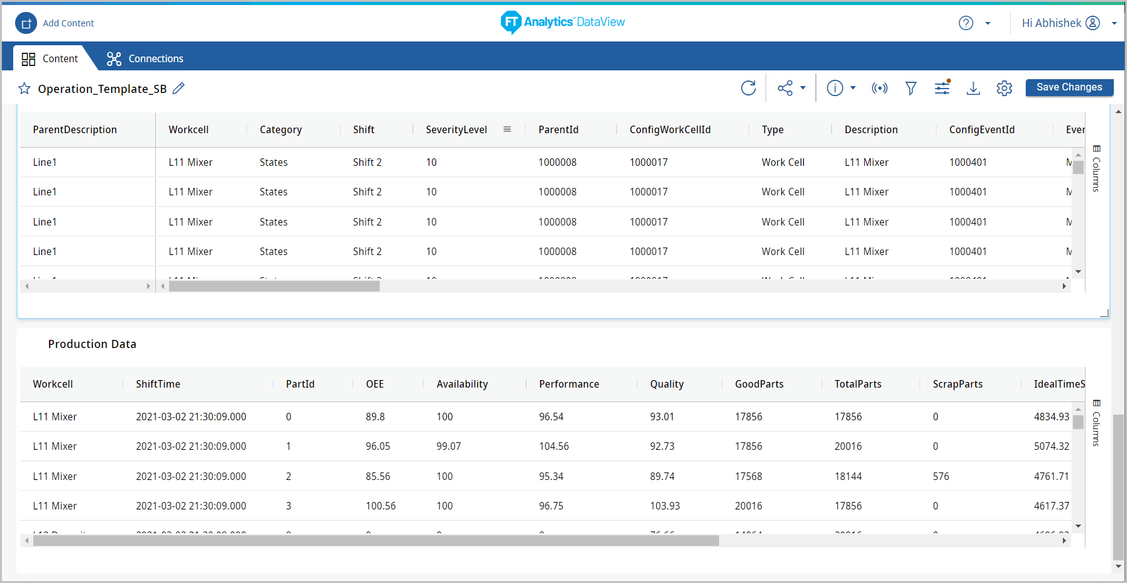Open the SeverityLevel column menu

coord(507,129)
